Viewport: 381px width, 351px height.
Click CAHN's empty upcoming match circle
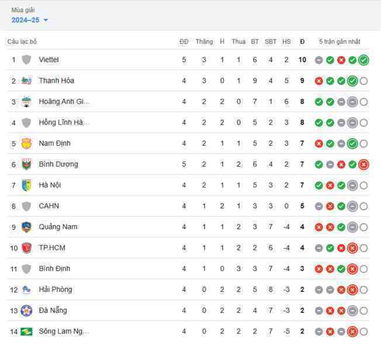(x=363, y=207)
